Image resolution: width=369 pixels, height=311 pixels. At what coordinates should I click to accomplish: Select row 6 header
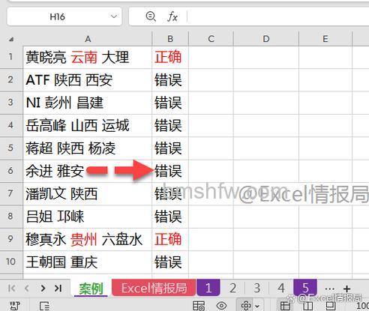point(11,171)
